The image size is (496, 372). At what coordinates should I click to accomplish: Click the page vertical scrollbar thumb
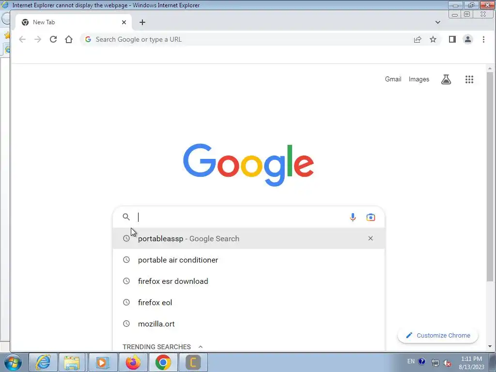[490, 176]
